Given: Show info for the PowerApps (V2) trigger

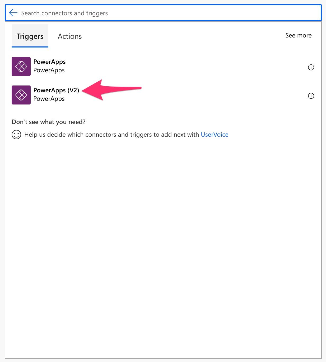Looking at the screenshot, I should coord(311,96).
